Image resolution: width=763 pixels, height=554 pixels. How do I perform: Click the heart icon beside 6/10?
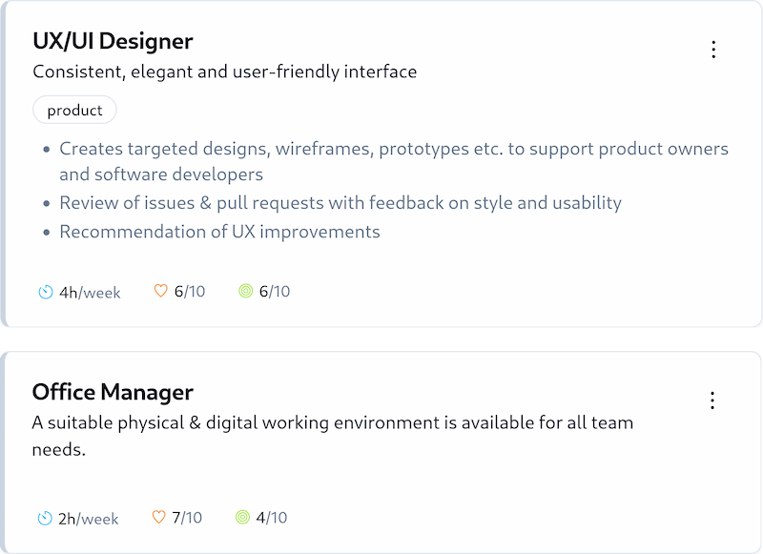(x=161, y=291)
